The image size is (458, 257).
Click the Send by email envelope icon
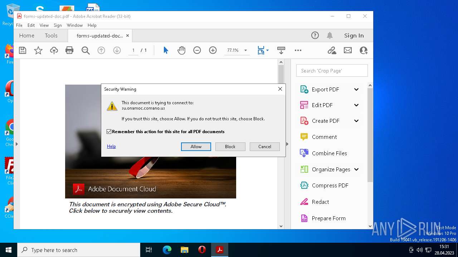348,50
